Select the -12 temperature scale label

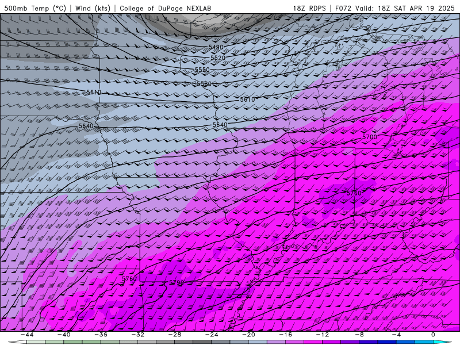click(323, 335)
